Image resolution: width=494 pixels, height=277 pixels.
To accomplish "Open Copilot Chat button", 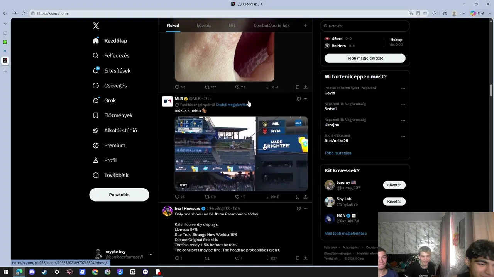I will pos(477,13).
